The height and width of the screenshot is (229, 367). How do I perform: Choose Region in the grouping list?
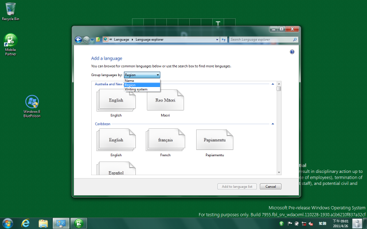[x=142, y=85]
